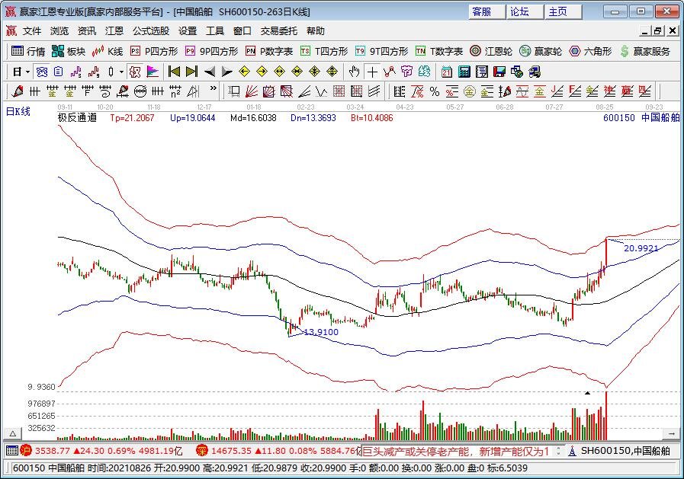Expand the 日 period dropdown arrow

pos(27,72)
